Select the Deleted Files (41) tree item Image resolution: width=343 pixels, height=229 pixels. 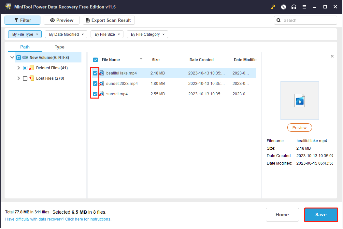point(52,68)
